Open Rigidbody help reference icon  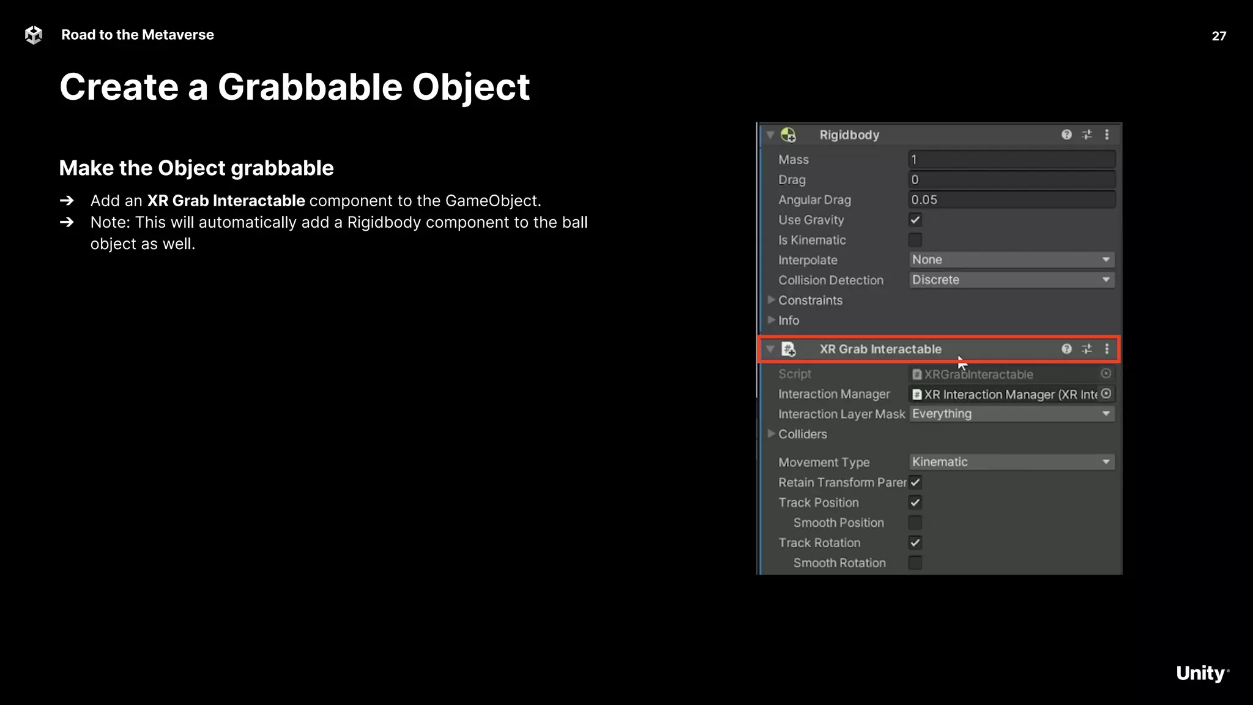[1066, 135]
